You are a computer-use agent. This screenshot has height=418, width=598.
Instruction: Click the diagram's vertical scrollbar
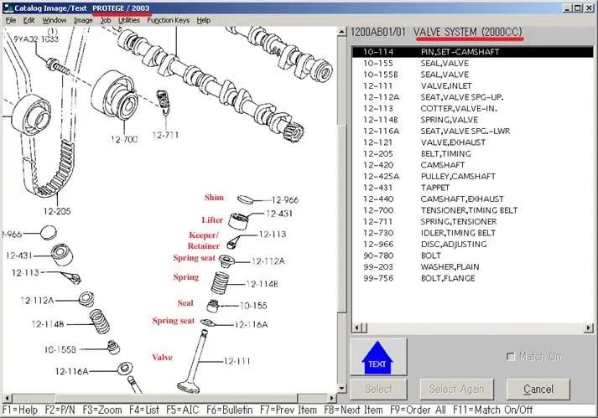[341, 209]
